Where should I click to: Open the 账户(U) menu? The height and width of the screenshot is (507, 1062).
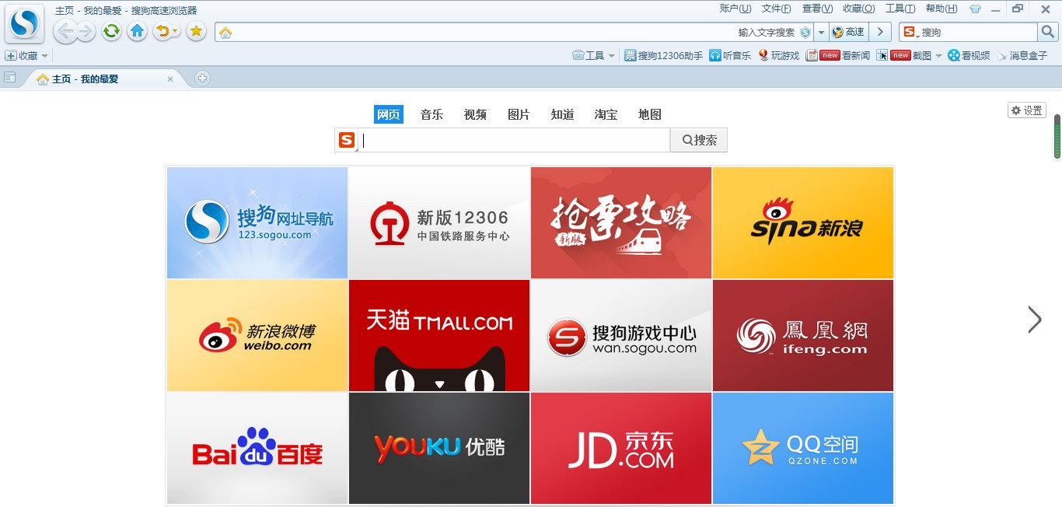[x=735, y=9]
